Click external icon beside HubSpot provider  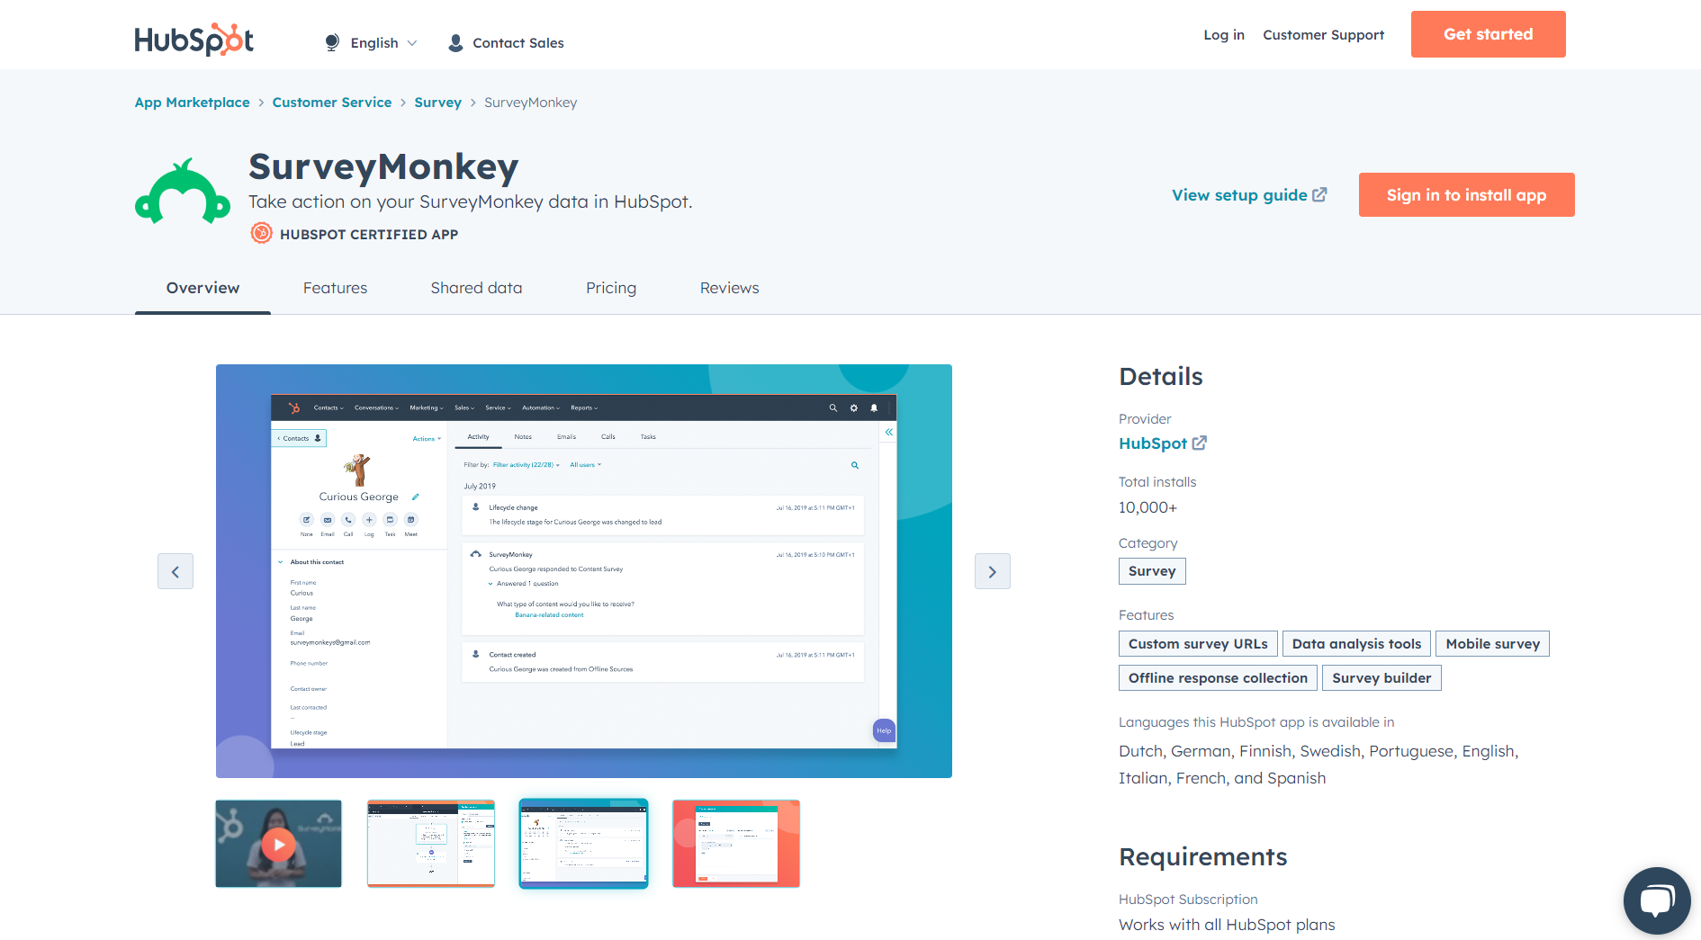(1200, 443)
